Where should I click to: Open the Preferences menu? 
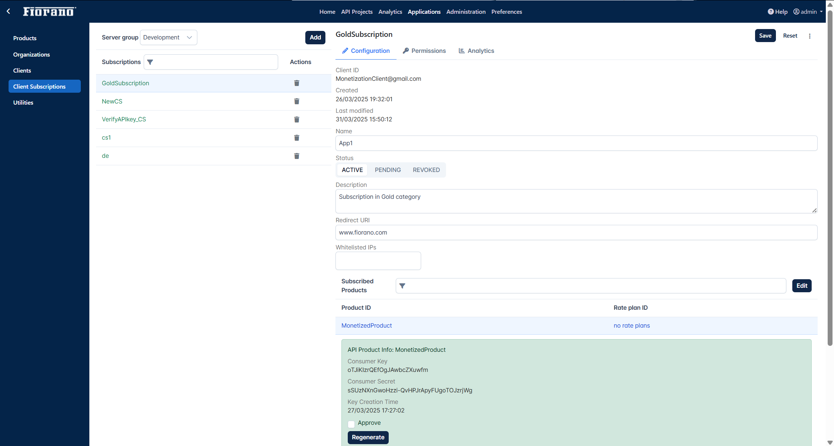[506, 12]
